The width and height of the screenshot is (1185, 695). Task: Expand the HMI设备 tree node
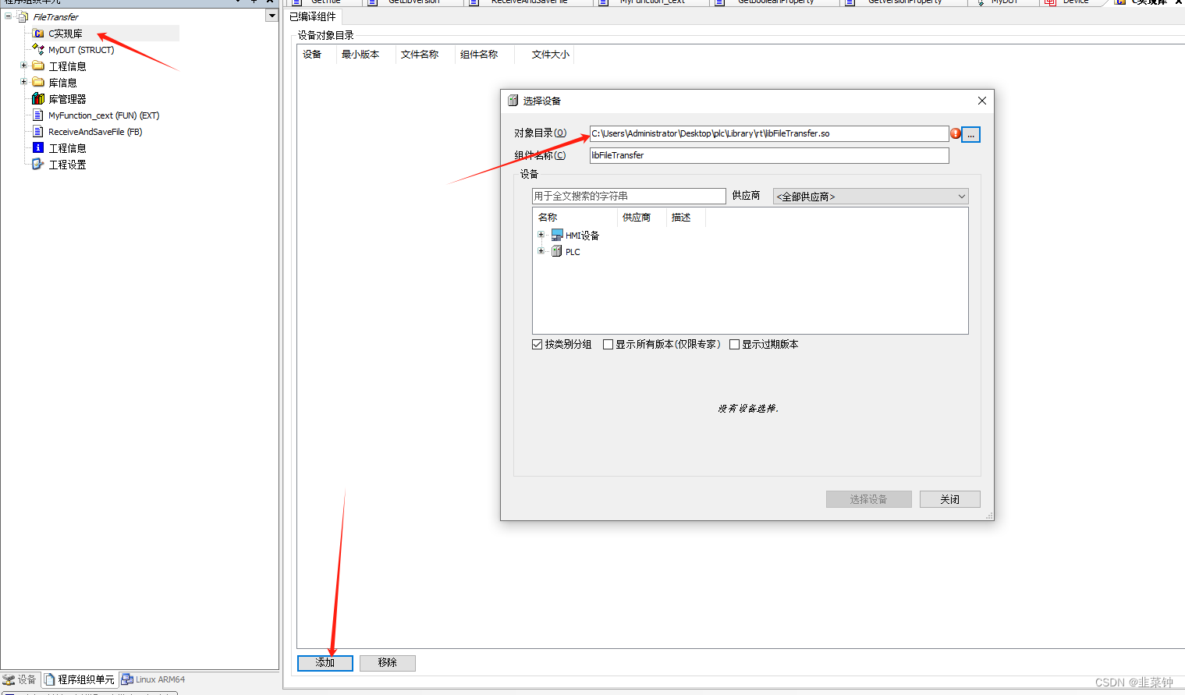541,235
